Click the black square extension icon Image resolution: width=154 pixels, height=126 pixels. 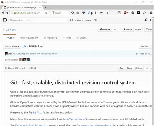click(x=138, y=13)
